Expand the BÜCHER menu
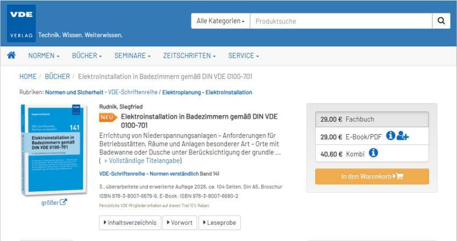Image resolution: width=457 pixels, height=241 pixels. [87, 56]
